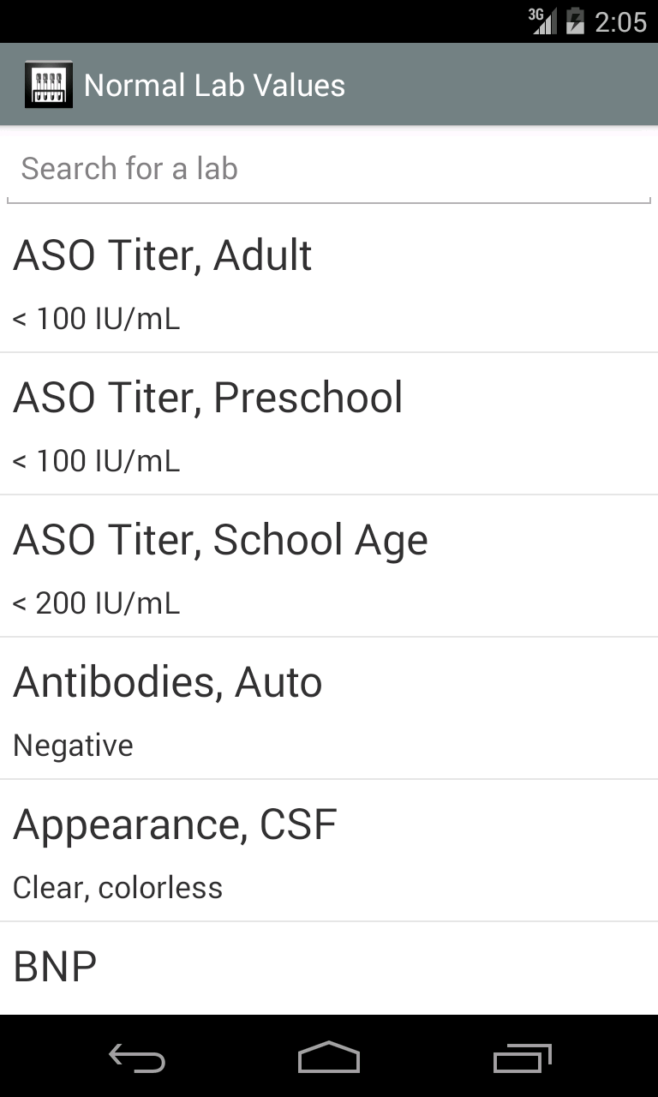Screen dimensions: 658x1097
Task: Tap the < 200 IU/mL value text
Action: click(96, 603)
